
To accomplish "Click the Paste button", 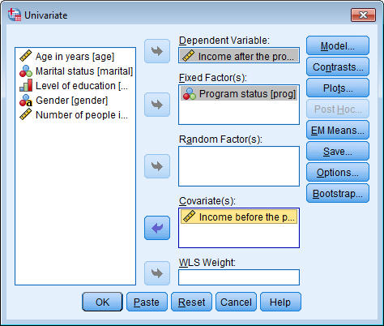I will pos(147,302).
